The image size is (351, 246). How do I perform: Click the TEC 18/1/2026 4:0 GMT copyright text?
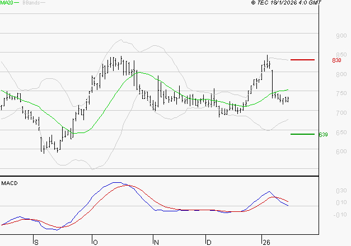pos(286,3)
